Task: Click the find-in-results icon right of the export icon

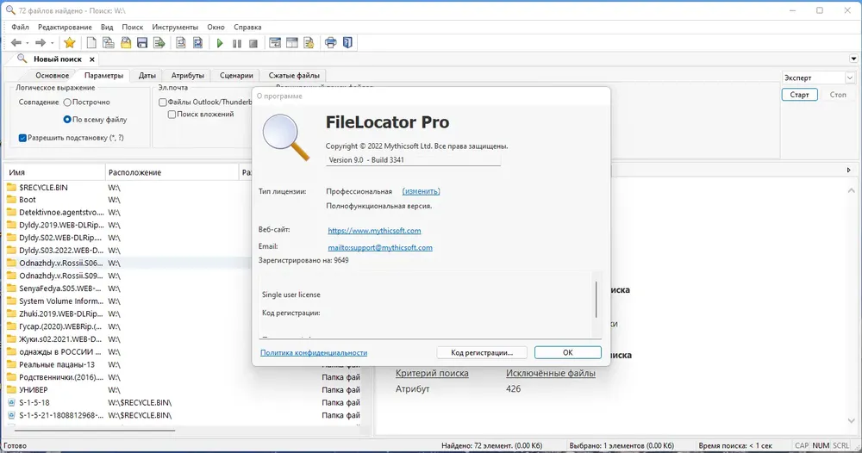Action: click(x=180, y=43)
